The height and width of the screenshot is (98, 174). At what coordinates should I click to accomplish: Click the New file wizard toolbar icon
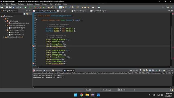[2, 7]
